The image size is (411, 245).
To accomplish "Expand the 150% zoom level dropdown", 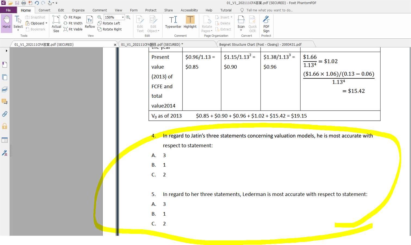I will point(123,17).
